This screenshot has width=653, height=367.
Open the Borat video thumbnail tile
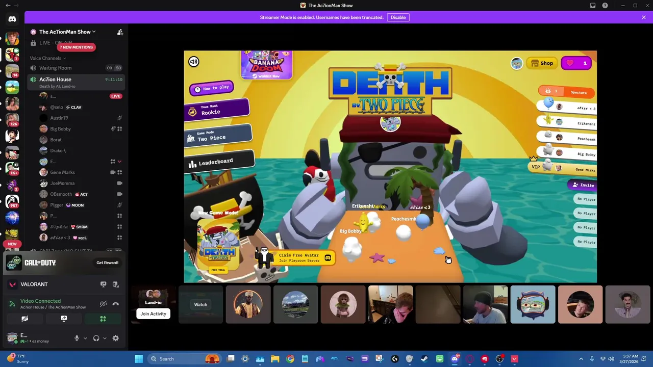click(x=627, y=305)
